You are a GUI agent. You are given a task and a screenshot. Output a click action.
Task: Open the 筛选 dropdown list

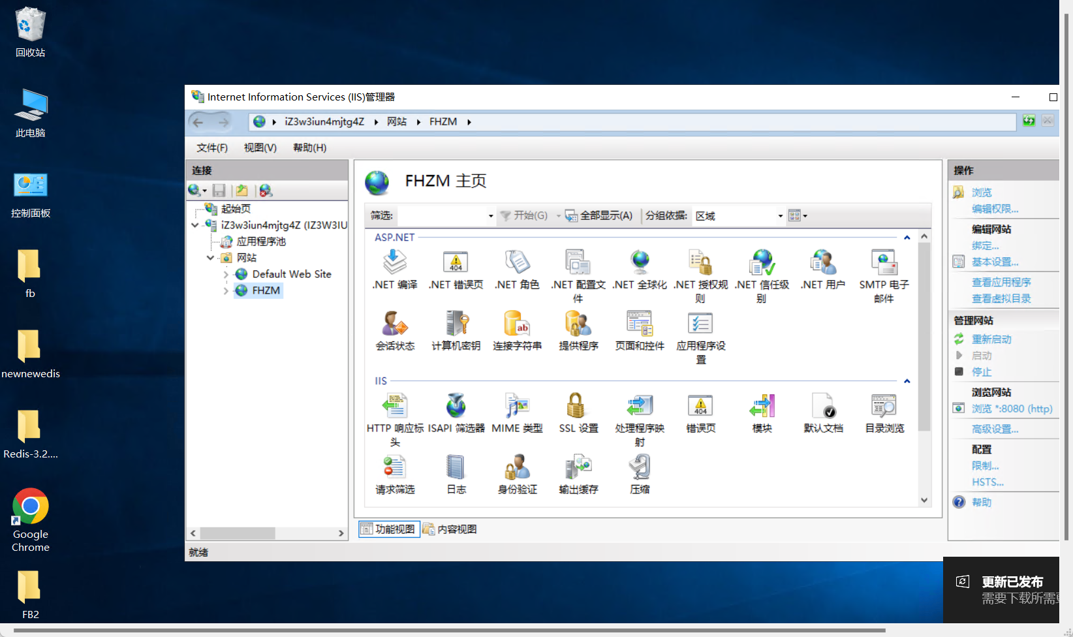[x=491, y=216]
